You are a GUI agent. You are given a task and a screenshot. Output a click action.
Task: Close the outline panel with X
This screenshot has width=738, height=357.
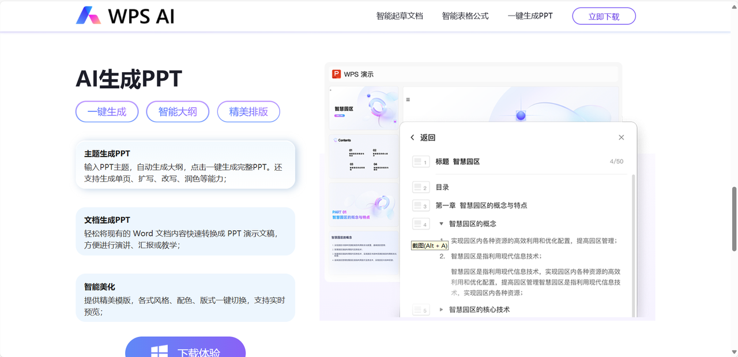coord(621,137)
